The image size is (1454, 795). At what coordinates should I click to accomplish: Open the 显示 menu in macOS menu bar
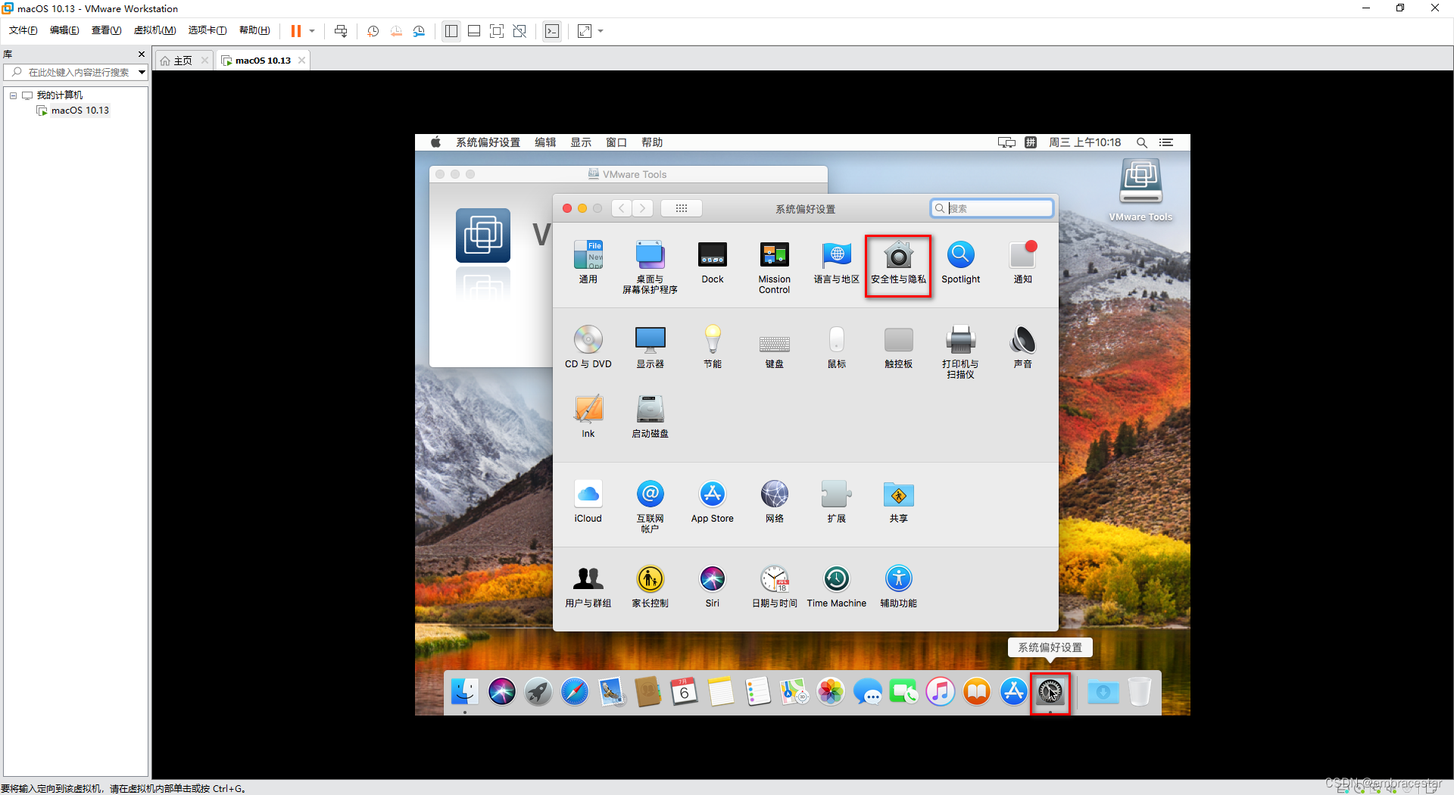pyautogui.click(x=581, y=142)
